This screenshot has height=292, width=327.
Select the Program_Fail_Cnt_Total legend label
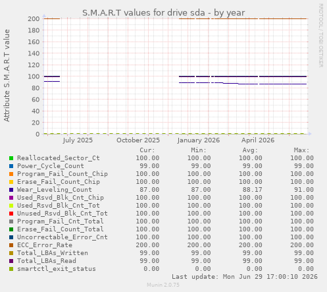click(x=61, y=221)
